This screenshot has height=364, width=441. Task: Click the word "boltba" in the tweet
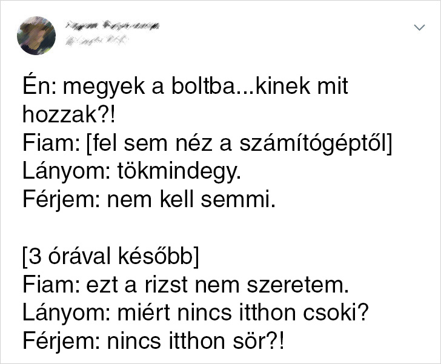pyautogui.click(x=203, y=86)
